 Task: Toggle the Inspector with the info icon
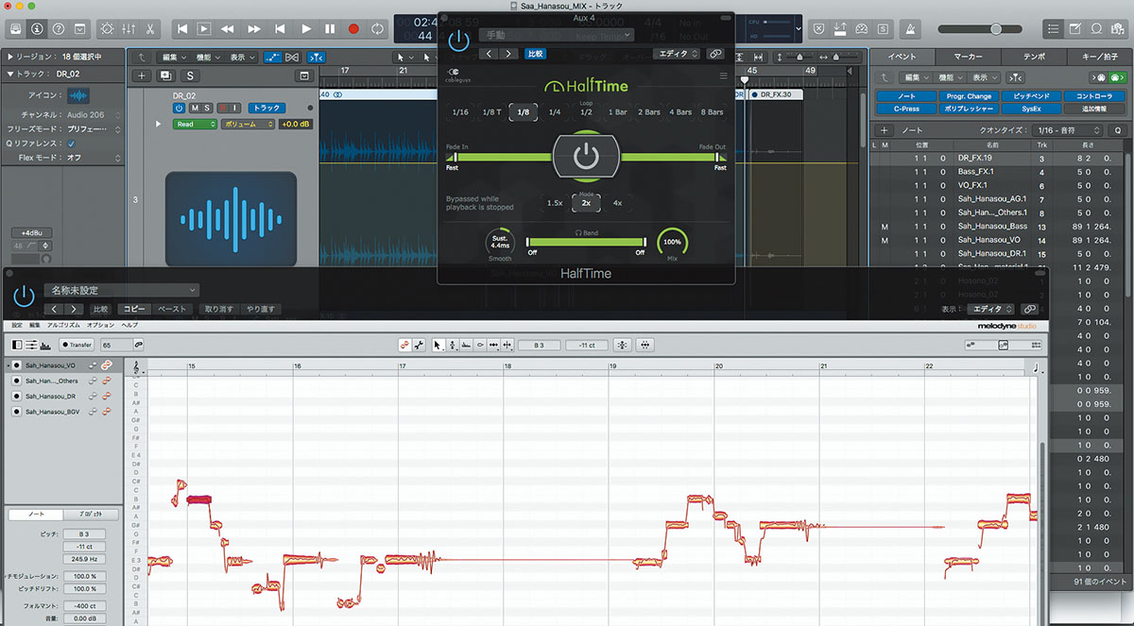click(36, 29)
